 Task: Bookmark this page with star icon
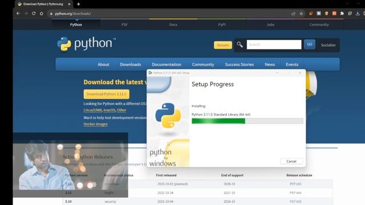[301, 14]
